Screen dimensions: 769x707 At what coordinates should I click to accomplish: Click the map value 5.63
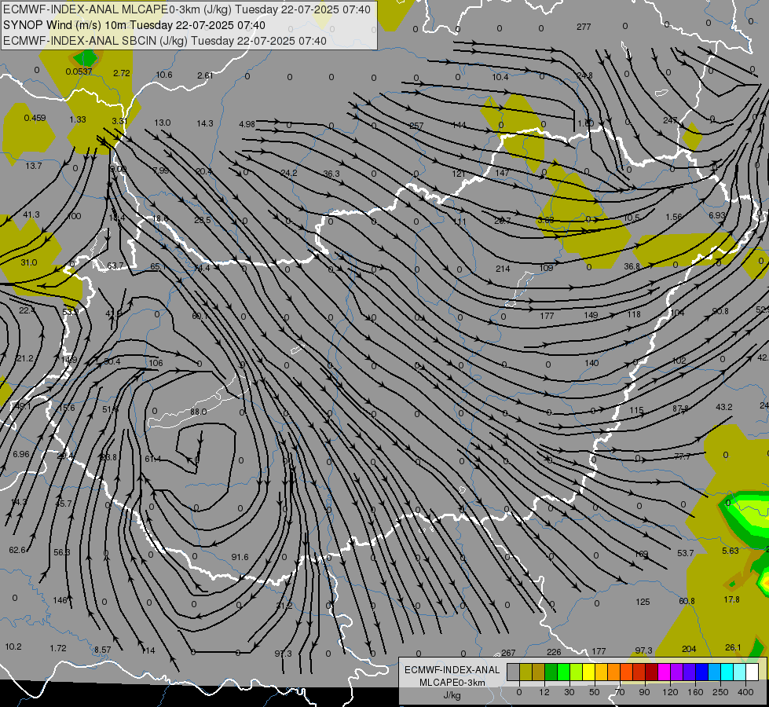click(731, 551)
